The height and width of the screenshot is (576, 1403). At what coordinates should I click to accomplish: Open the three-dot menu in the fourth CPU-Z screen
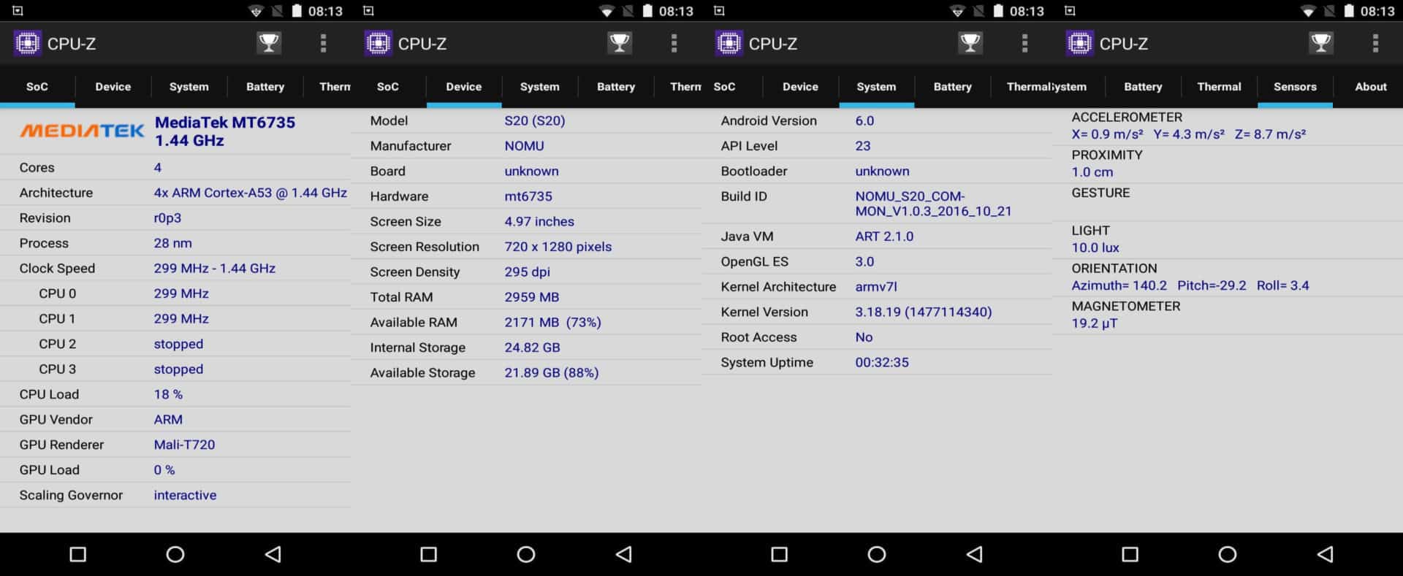point(1375,43)
